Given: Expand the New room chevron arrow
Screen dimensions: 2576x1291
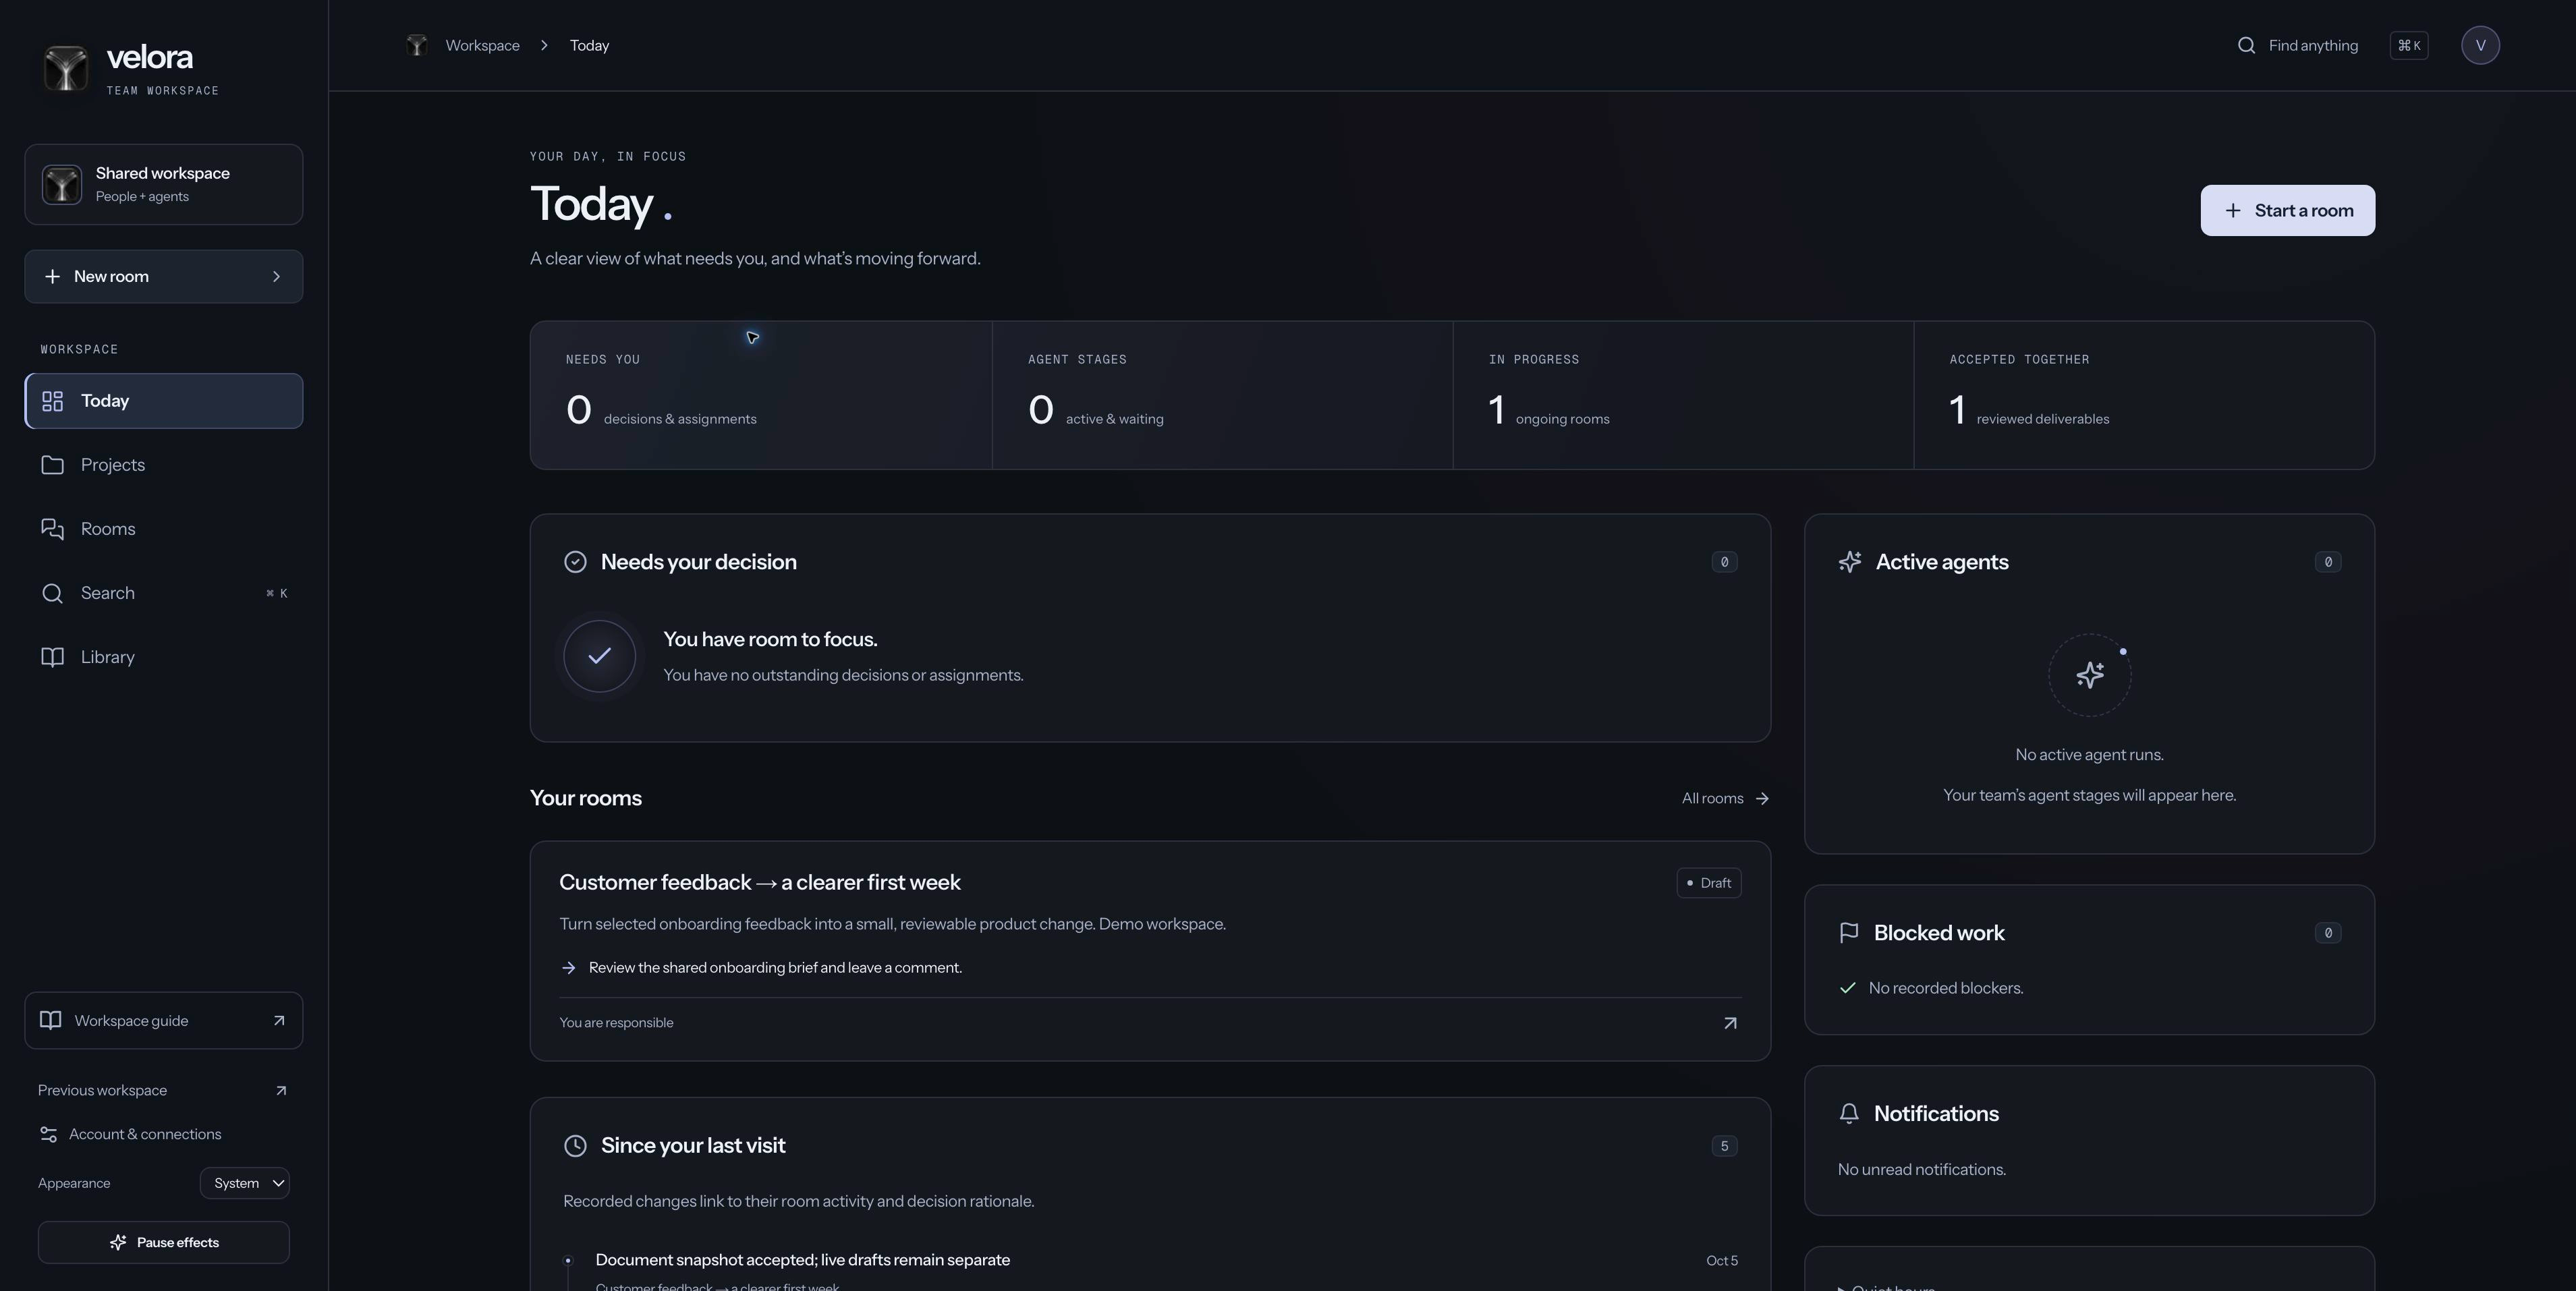Looking at the screenshot, I should coord(277,276).
